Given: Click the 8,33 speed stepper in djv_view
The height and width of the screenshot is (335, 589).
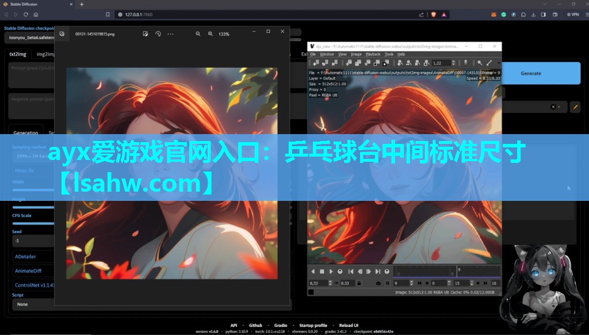Looking at the screenshot, I should pyautogui.click(x=330, y=283).
